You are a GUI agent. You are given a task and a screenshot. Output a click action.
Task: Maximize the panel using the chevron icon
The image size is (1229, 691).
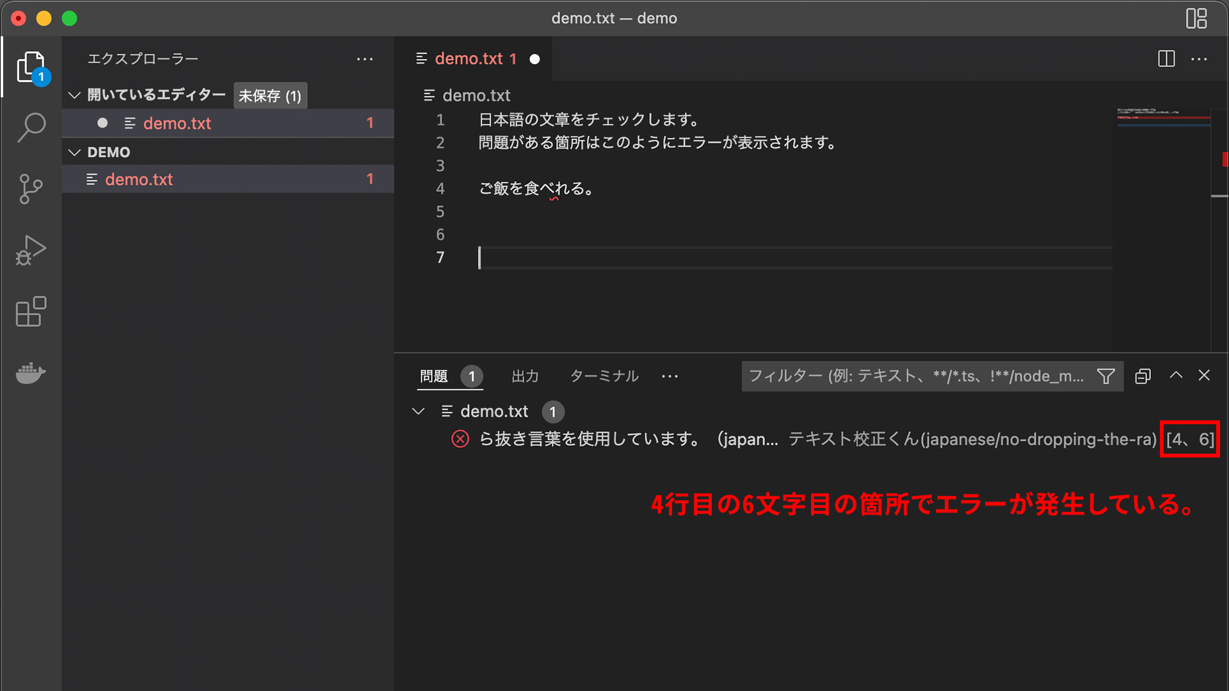tap(1176, 375)
